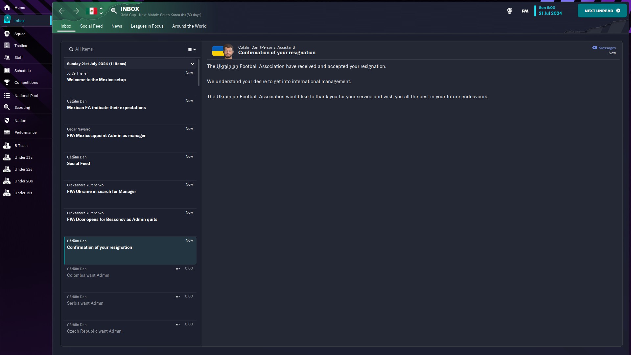Open the inbox filter options dropdown
This screenshot has width=631, height=355.
point(192,49)
